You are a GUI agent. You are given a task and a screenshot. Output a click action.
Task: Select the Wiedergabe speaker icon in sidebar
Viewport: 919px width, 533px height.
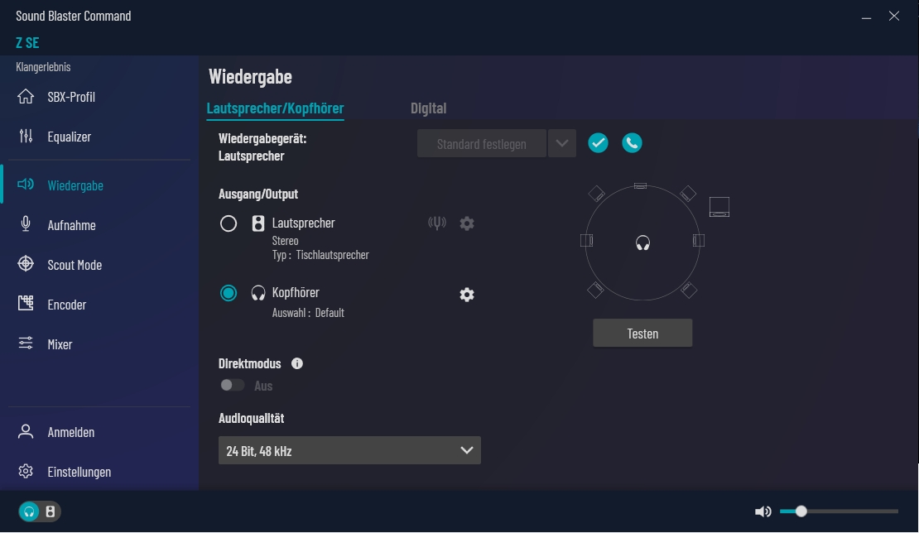coord(25,185)
